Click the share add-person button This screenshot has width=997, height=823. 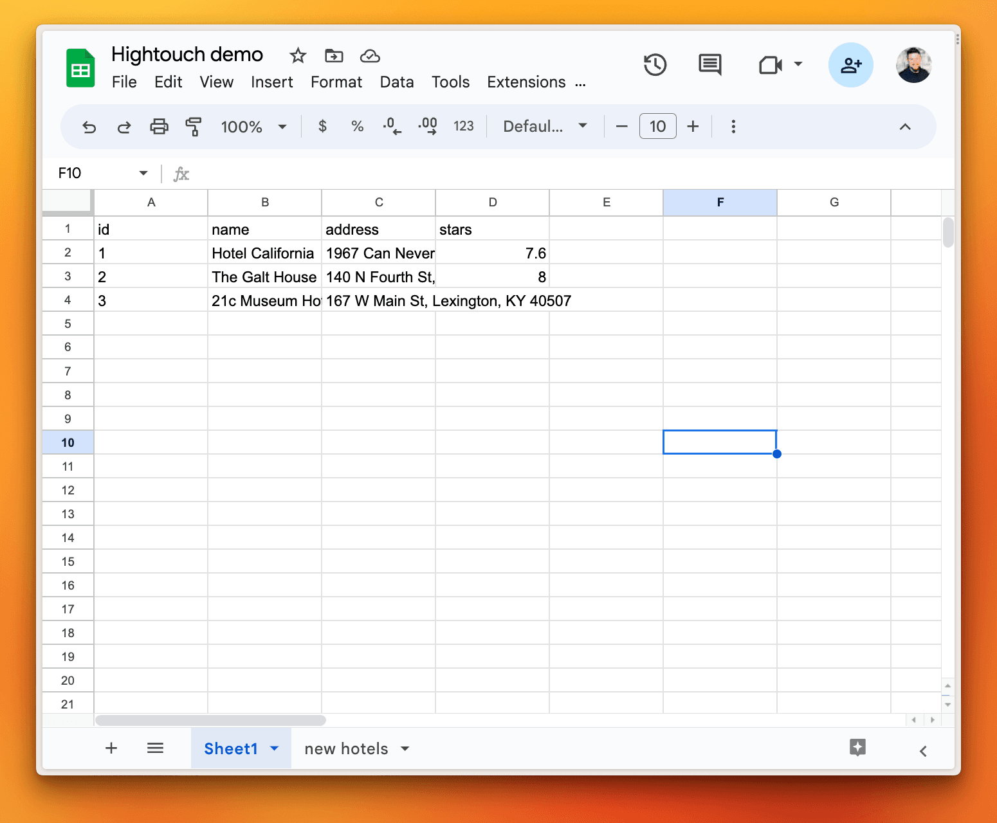(x=851, y=65)
